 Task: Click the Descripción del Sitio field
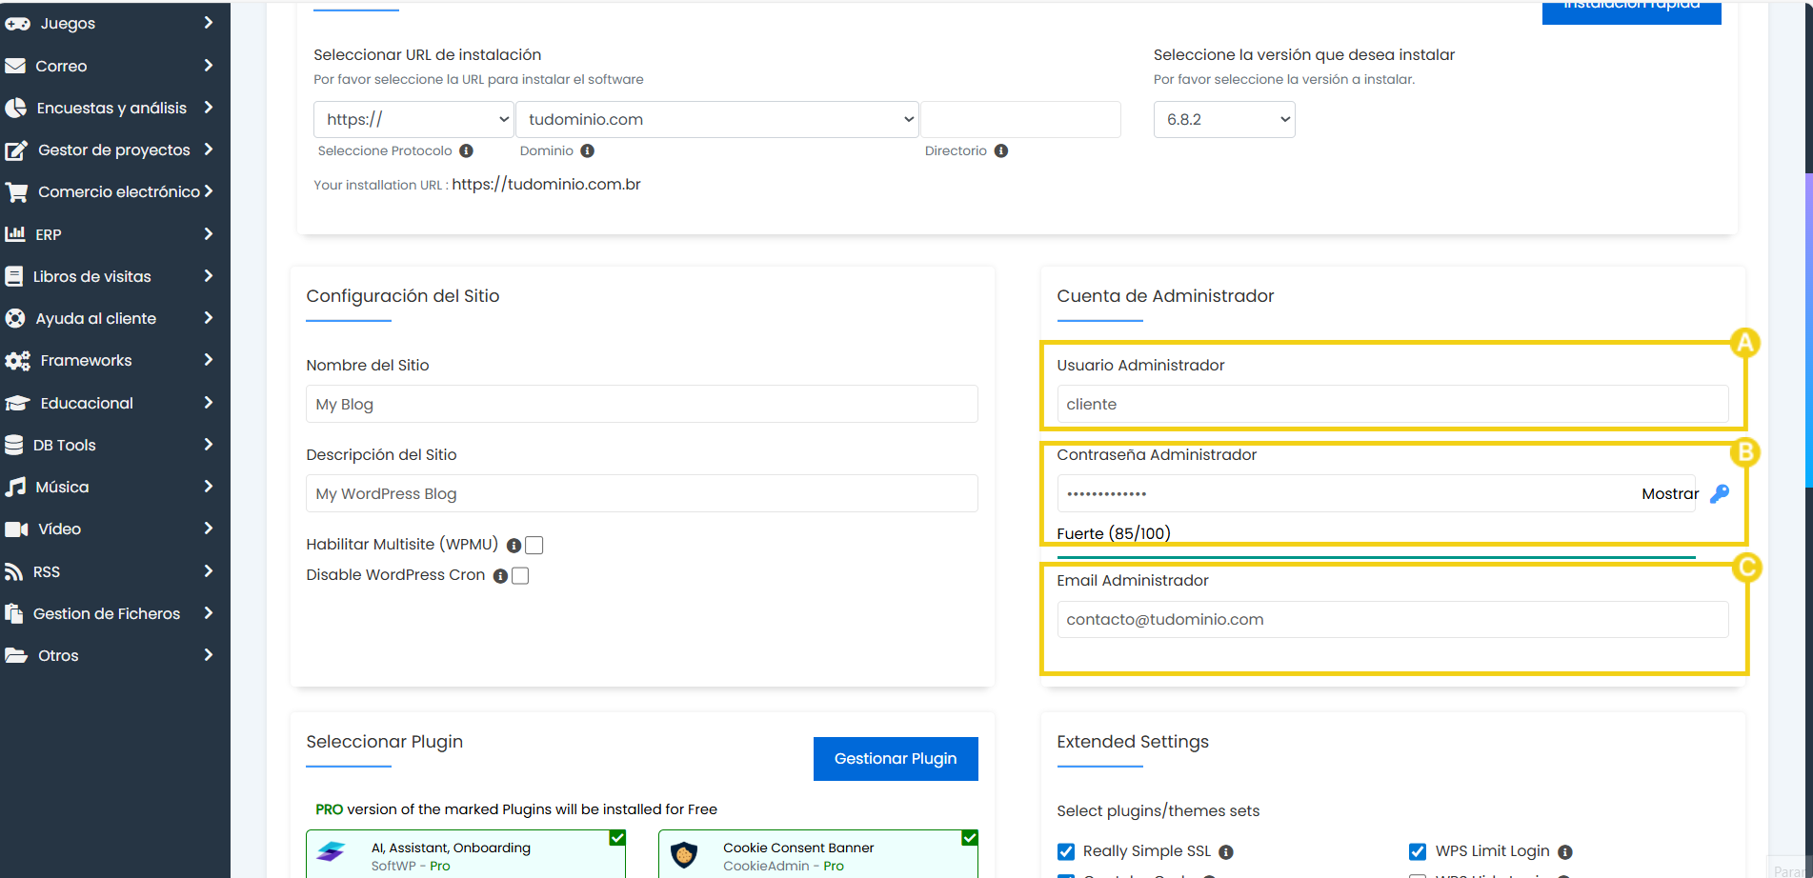pos(642,493)
